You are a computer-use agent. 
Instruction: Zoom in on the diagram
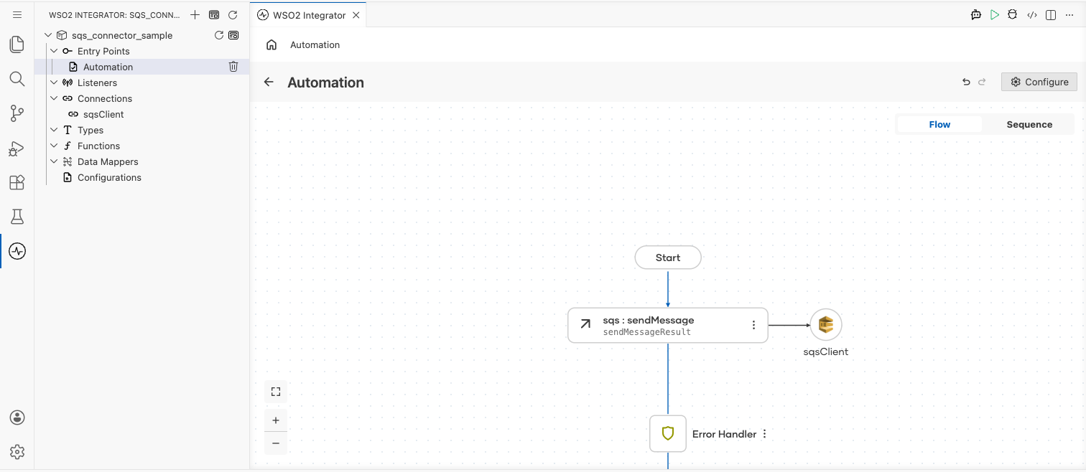[276, 420]
